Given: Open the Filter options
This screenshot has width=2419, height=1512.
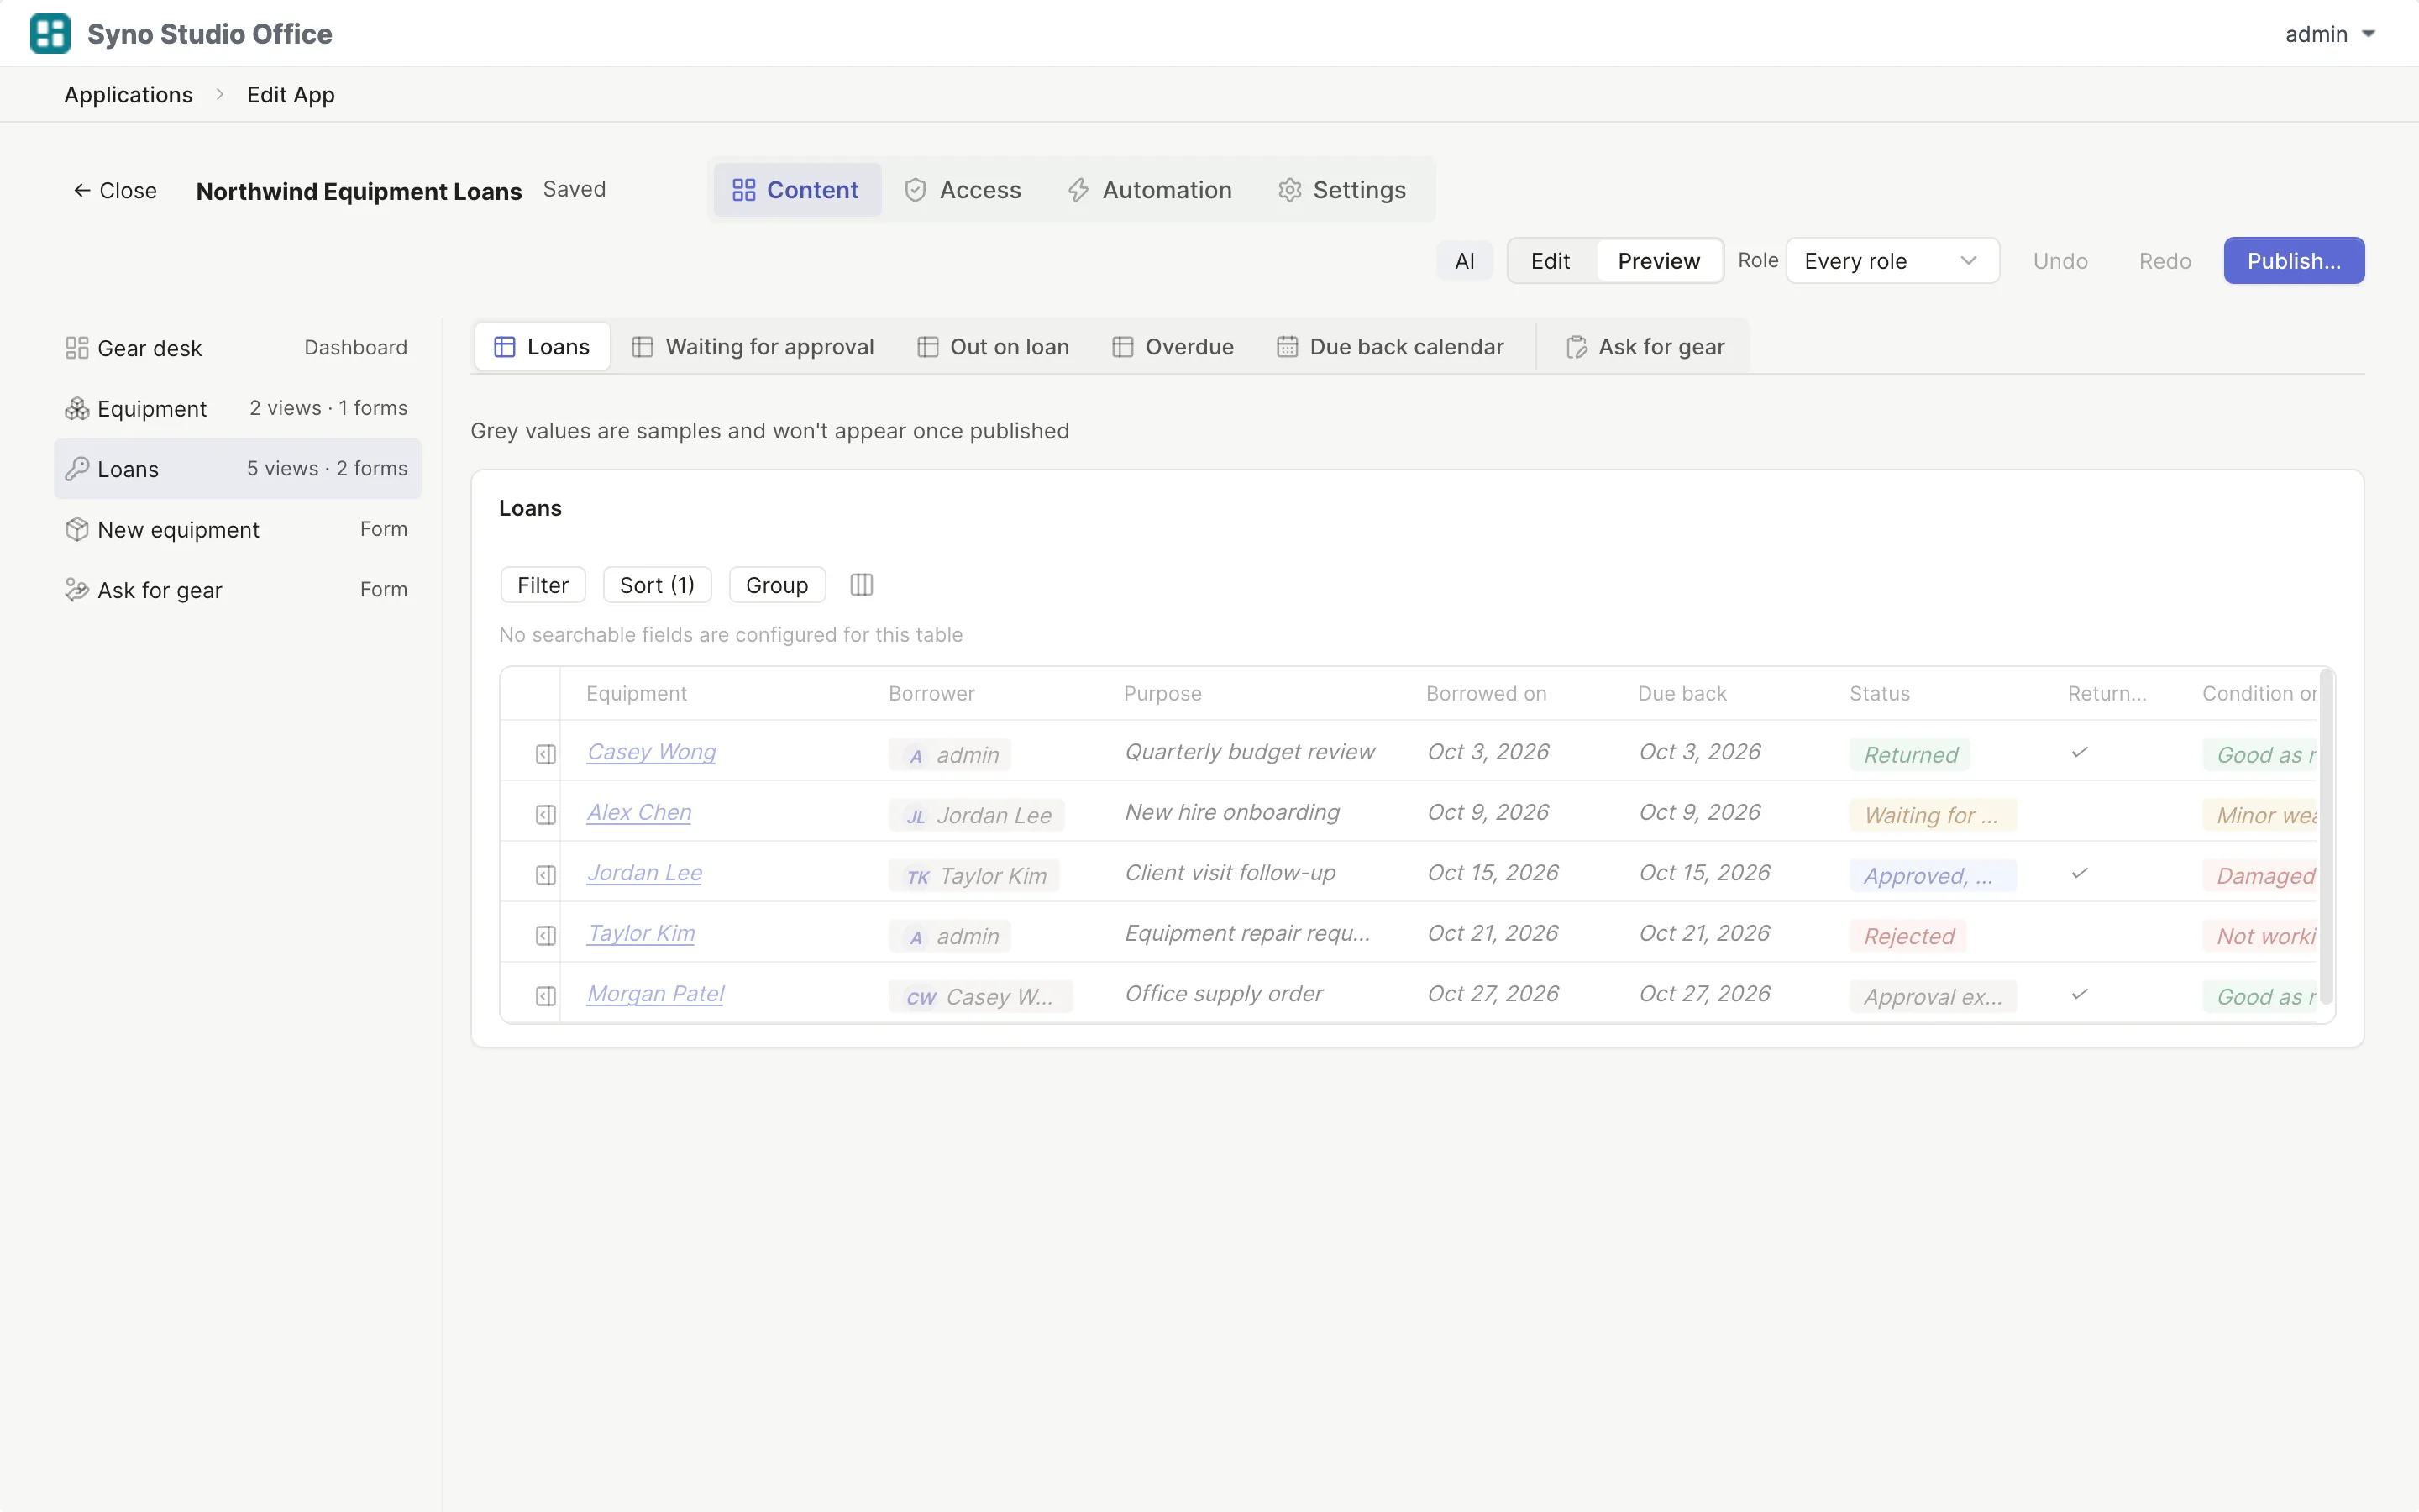Looking at the screenshot, I should [543, 585].
